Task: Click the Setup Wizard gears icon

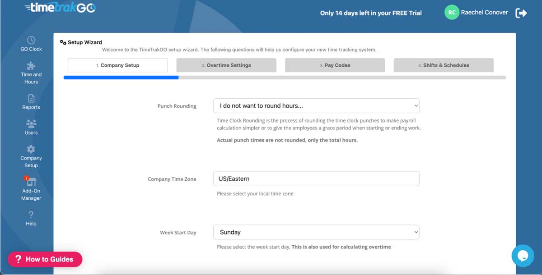Action: click(63, 42)
